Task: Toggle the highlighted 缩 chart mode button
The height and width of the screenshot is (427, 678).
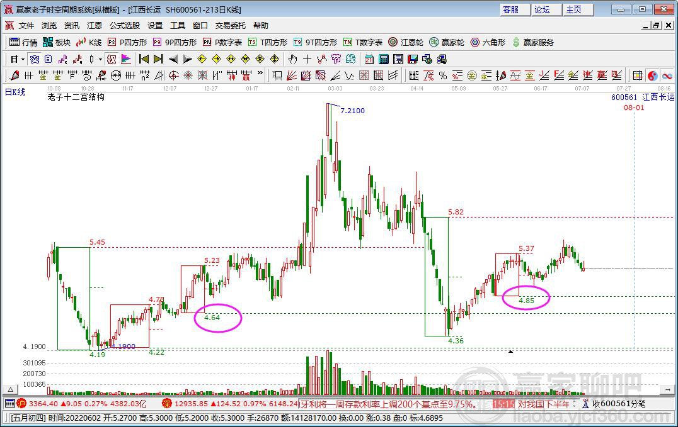Action: 35,59
